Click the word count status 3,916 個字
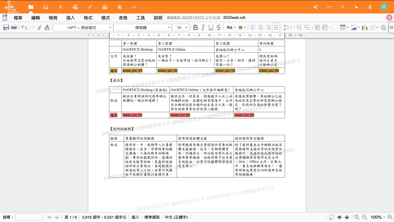 click(104, 217)
